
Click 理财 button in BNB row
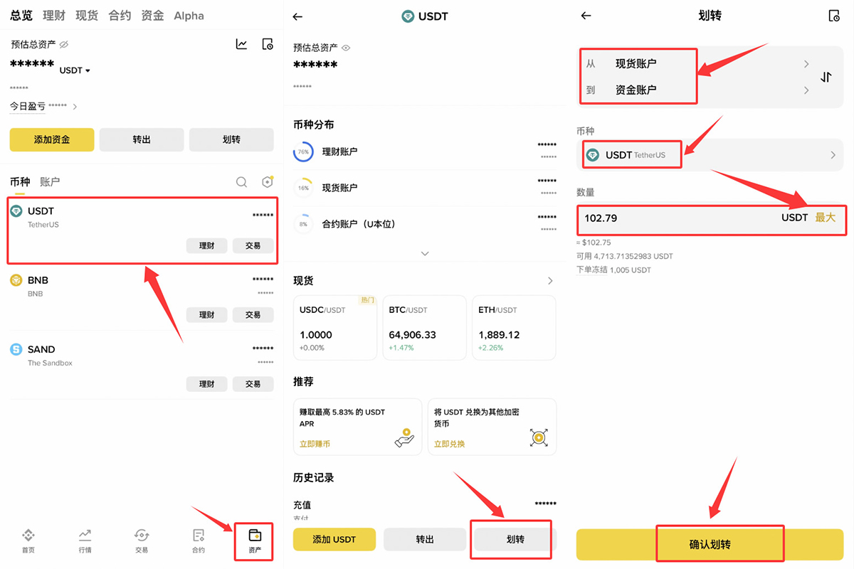click(207, 314)
